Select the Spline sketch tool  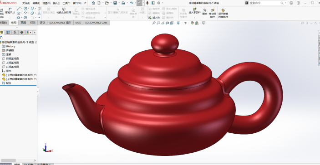(32, 9)
